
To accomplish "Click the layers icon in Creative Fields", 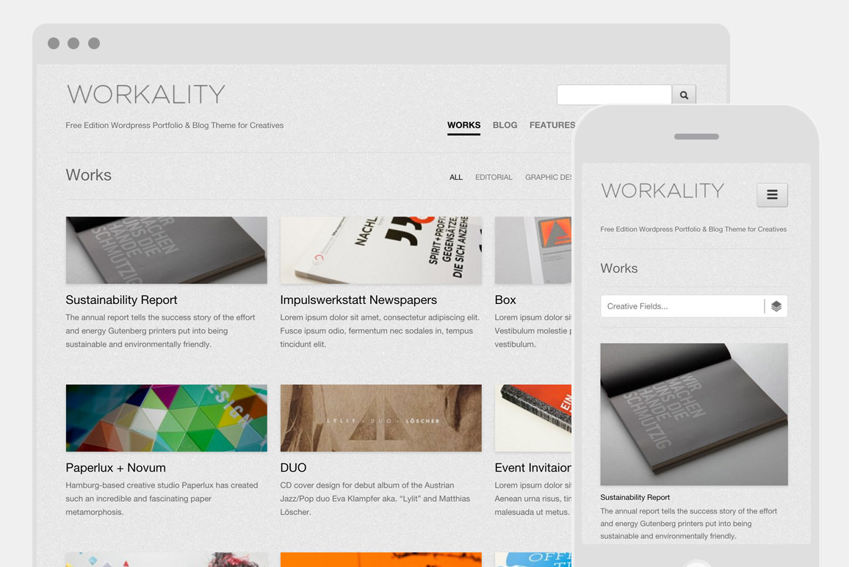I will 776,306.
